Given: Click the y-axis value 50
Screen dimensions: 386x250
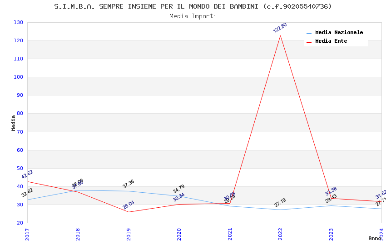Looking at the screenshot, I should tap(20, 169).
